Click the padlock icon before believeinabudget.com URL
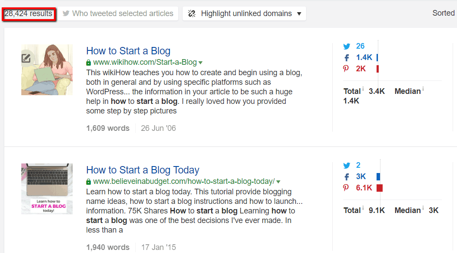 click(88, 181)
